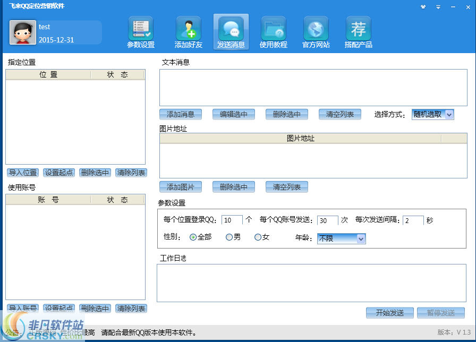Click 删除选中 under location list
This screenshot has width=476, height=342.
pos(95,173)
